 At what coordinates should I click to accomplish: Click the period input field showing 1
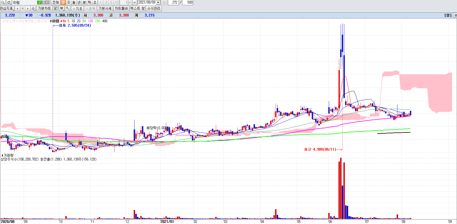point(123,2)
